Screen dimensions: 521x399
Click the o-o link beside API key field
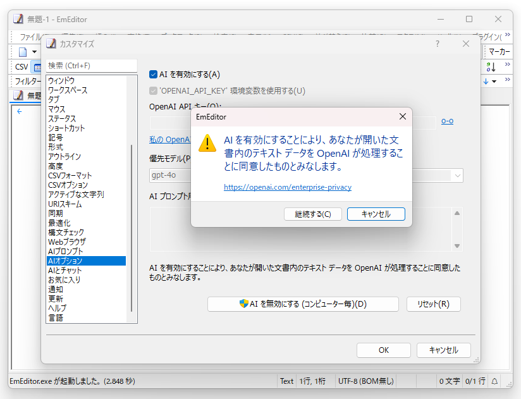447,121
